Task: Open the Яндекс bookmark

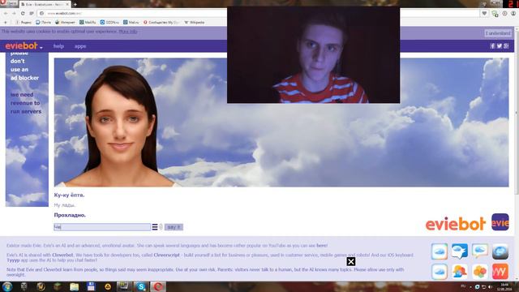Action: point(24,22)
